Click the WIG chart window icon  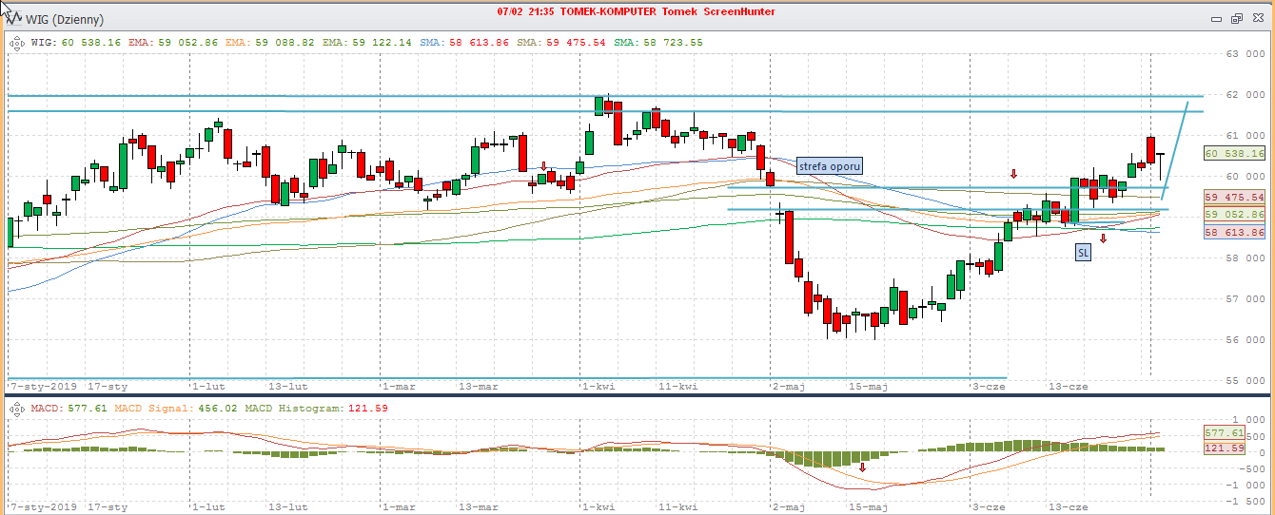click(x=14, y=19)
